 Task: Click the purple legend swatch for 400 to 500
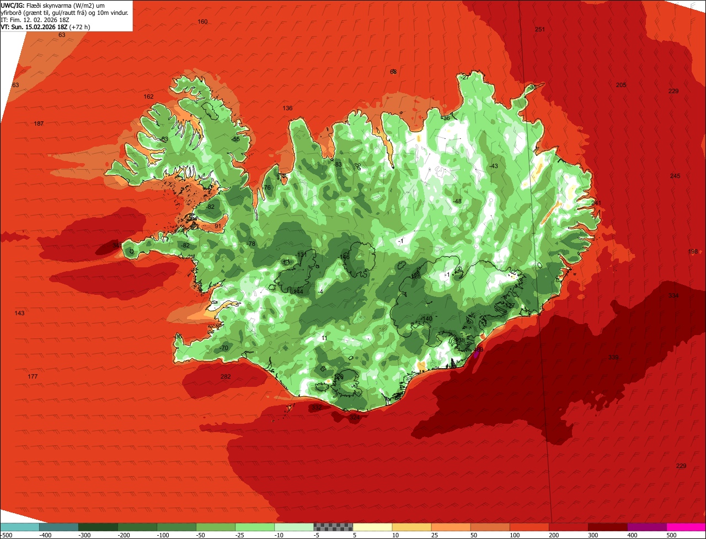click(x=646, y=527)
